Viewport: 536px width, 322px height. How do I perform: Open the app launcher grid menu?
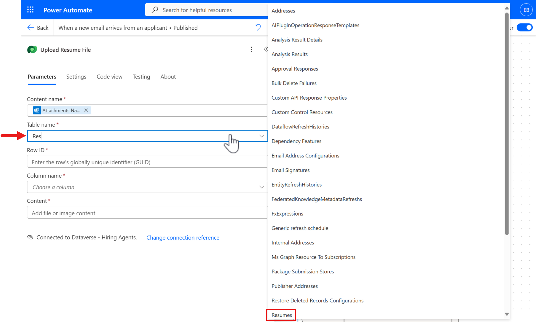click(x=30, y=10)
